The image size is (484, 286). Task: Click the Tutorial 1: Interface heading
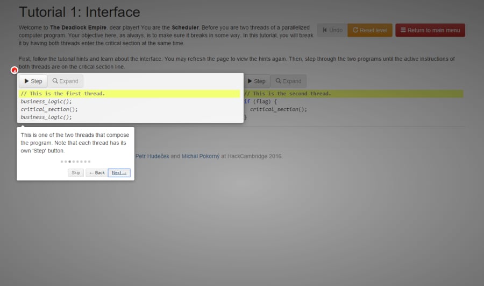[80, 12]
